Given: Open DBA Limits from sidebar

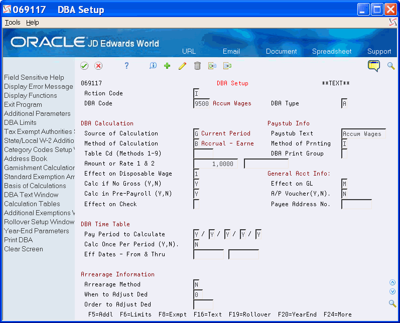Looking at the screenshot, I should [x=20, y=122].
